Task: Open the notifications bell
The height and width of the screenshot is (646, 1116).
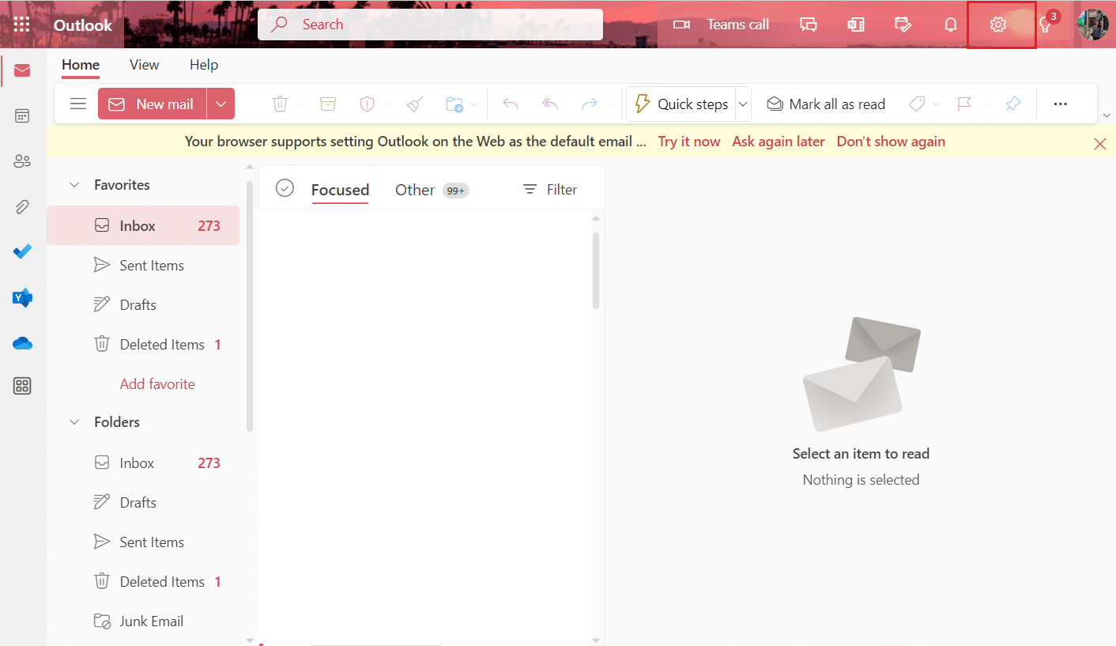Action: point(951,25)
